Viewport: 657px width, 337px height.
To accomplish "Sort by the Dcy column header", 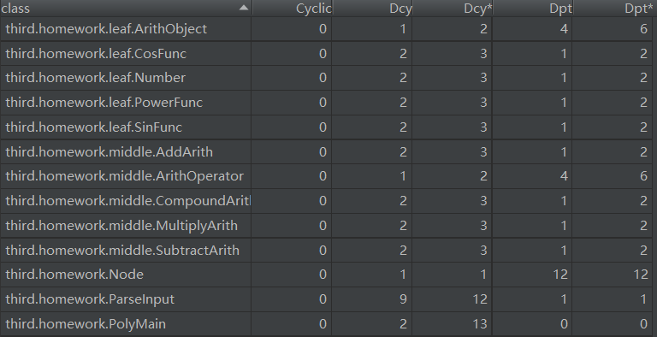I will [372, 9].
